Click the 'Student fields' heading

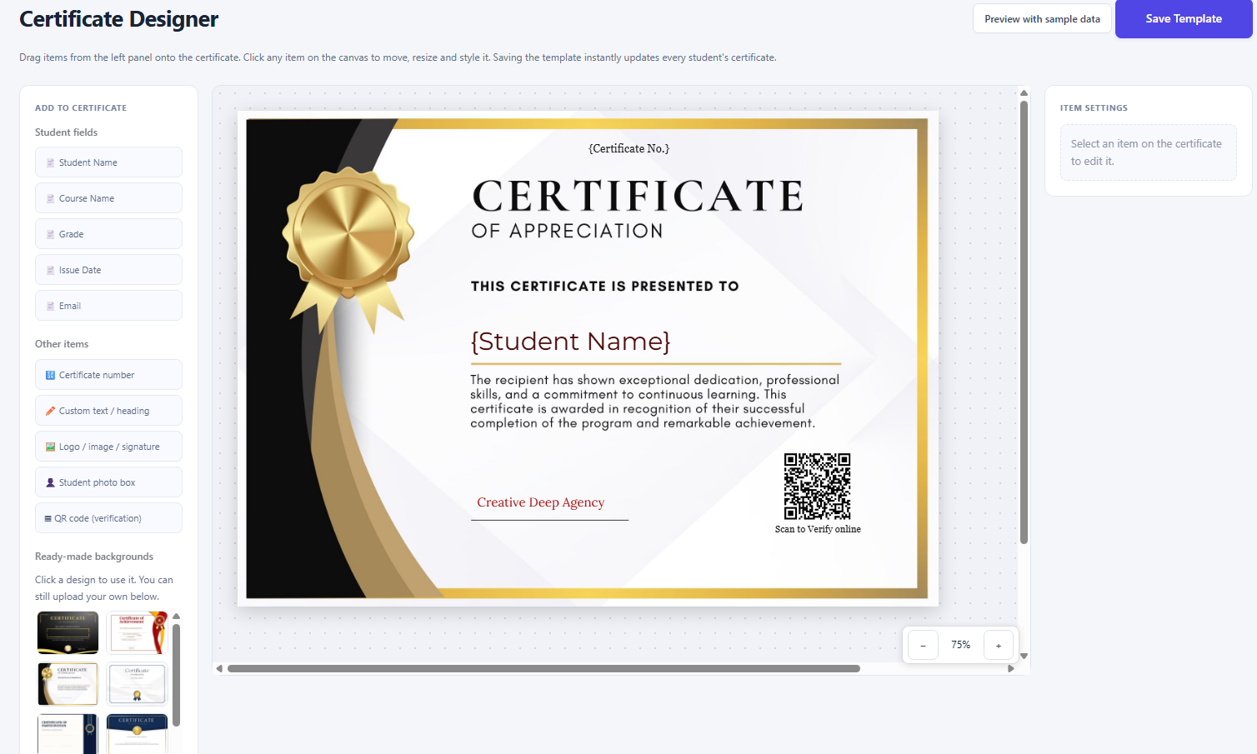tap(66, 132)
